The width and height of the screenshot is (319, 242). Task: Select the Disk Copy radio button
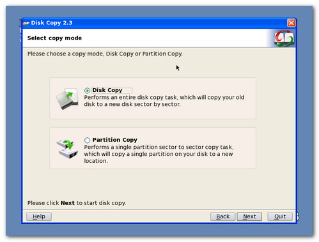pyautogui.click(x=87, y=91)
